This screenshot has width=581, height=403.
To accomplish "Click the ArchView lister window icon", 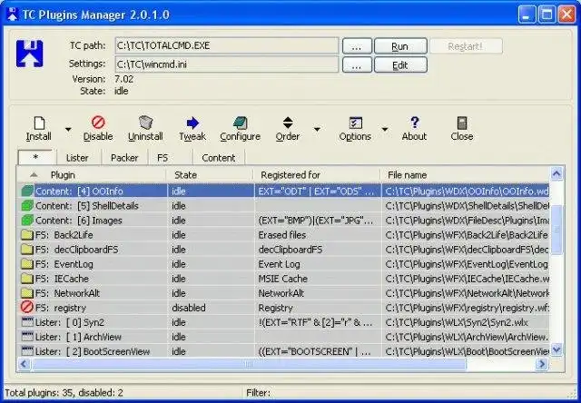I will (x=27, y=337).
